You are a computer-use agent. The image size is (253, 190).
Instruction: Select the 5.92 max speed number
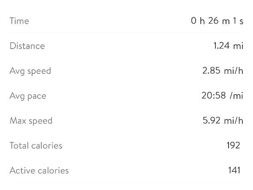212,120
